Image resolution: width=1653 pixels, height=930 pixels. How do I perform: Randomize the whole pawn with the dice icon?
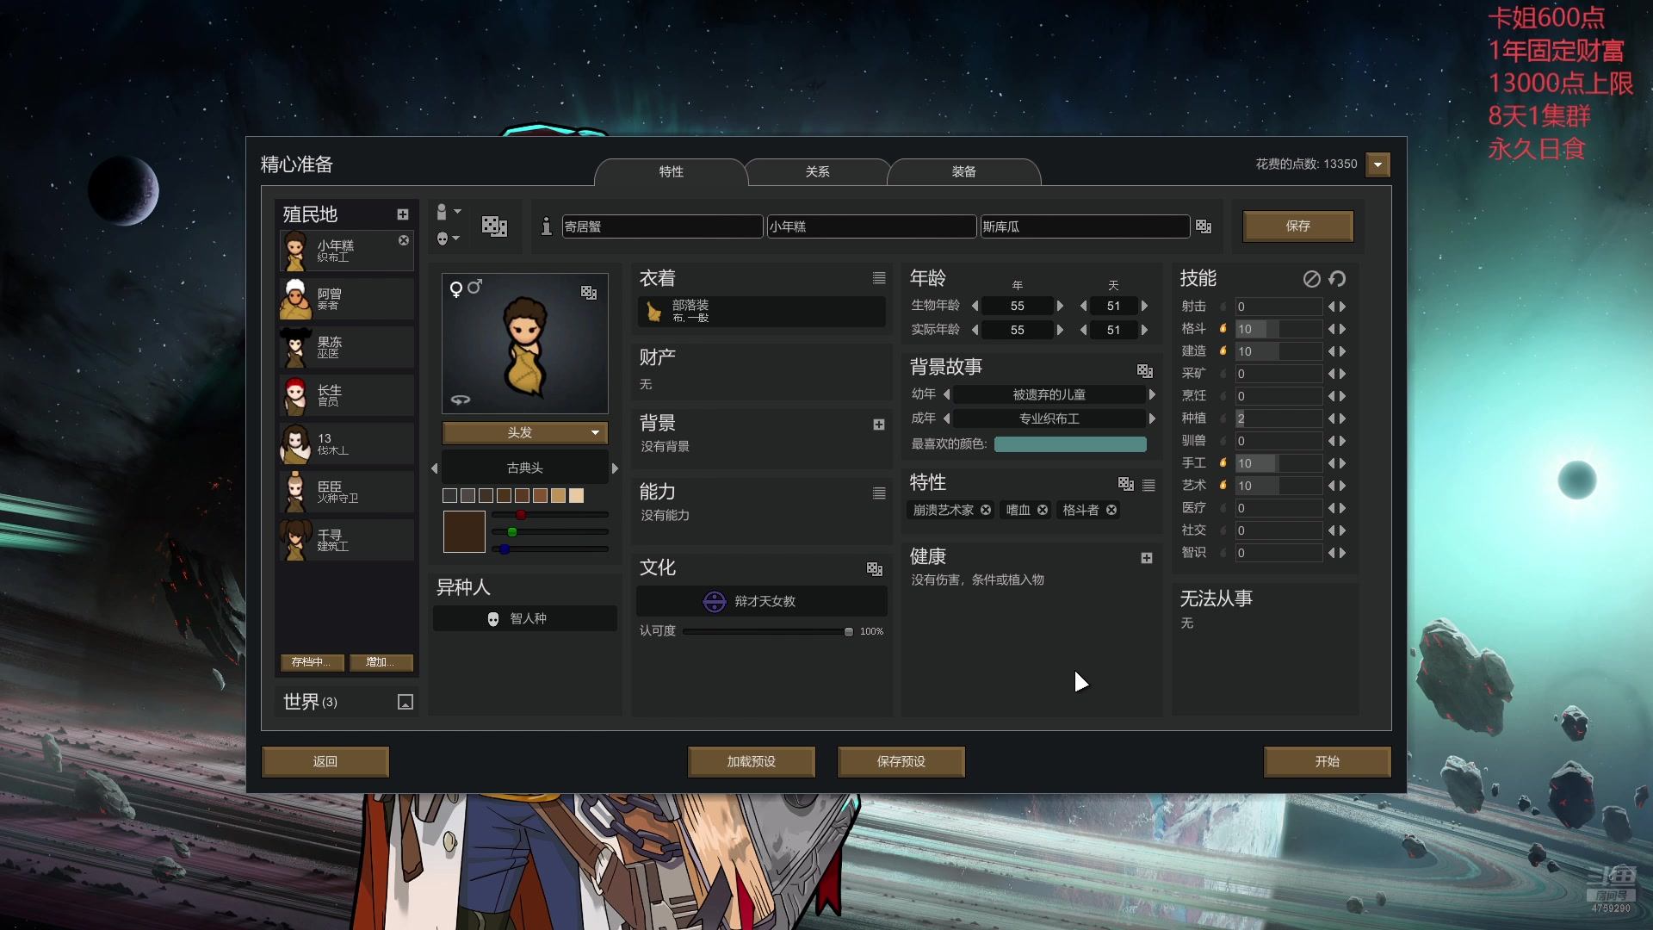coord(494,226)
